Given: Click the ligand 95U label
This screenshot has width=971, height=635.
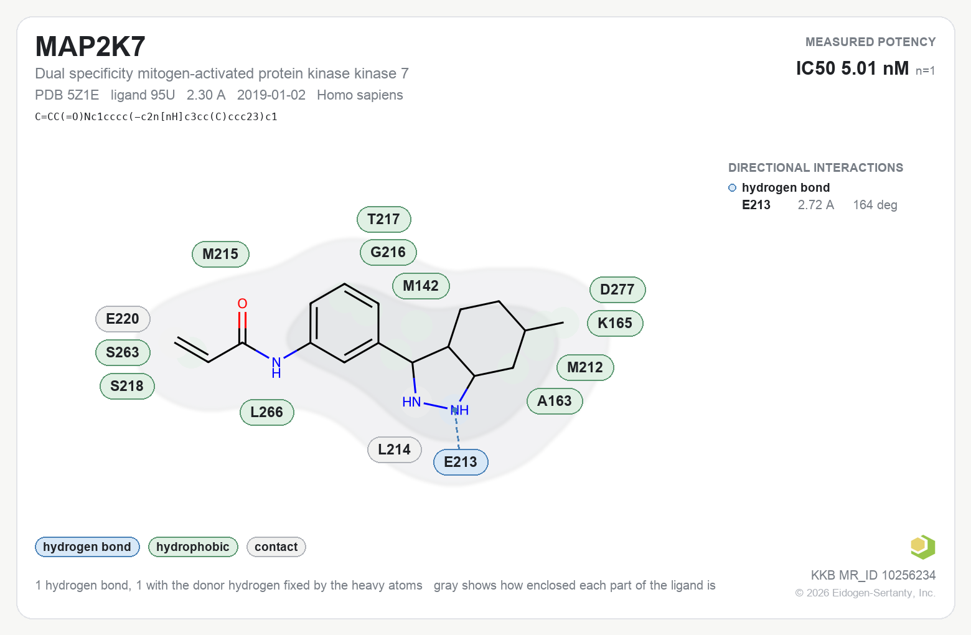Looking at the screenshot, I should click(143, 95).
